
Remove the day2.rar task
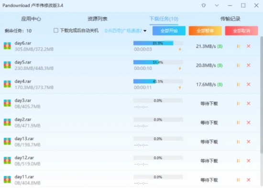click(249, 123)
